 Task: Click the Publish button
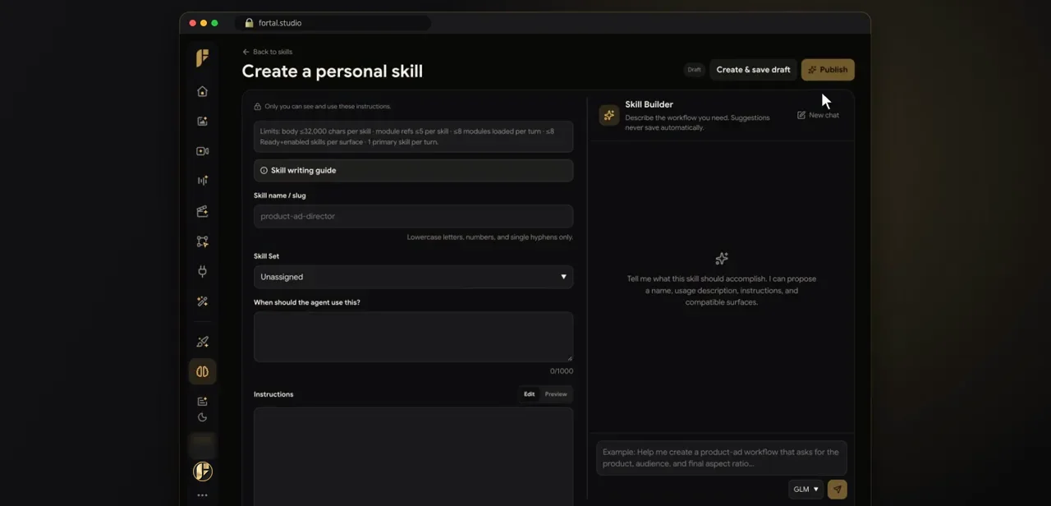828,70
